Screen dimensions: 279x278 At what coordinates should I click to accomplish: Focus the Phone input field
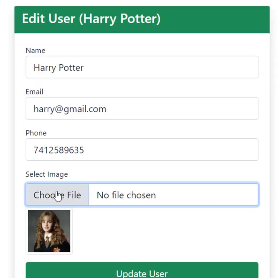(x=142, y=150)
